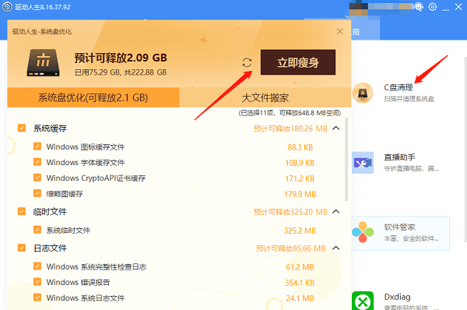Click the refresh scan icon
467x310 pixels.
coord(247,62)
